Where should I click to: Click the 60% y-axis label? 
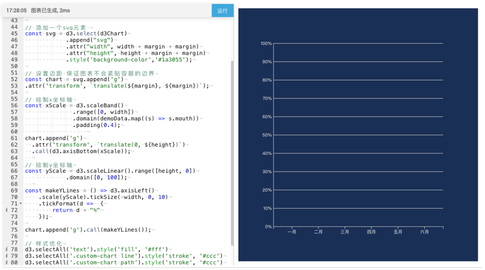tap(267, 117)
